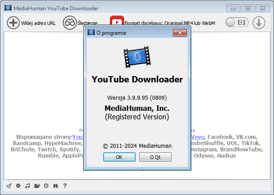Click the Wklej adres URL plus icon

coord(13,23)
